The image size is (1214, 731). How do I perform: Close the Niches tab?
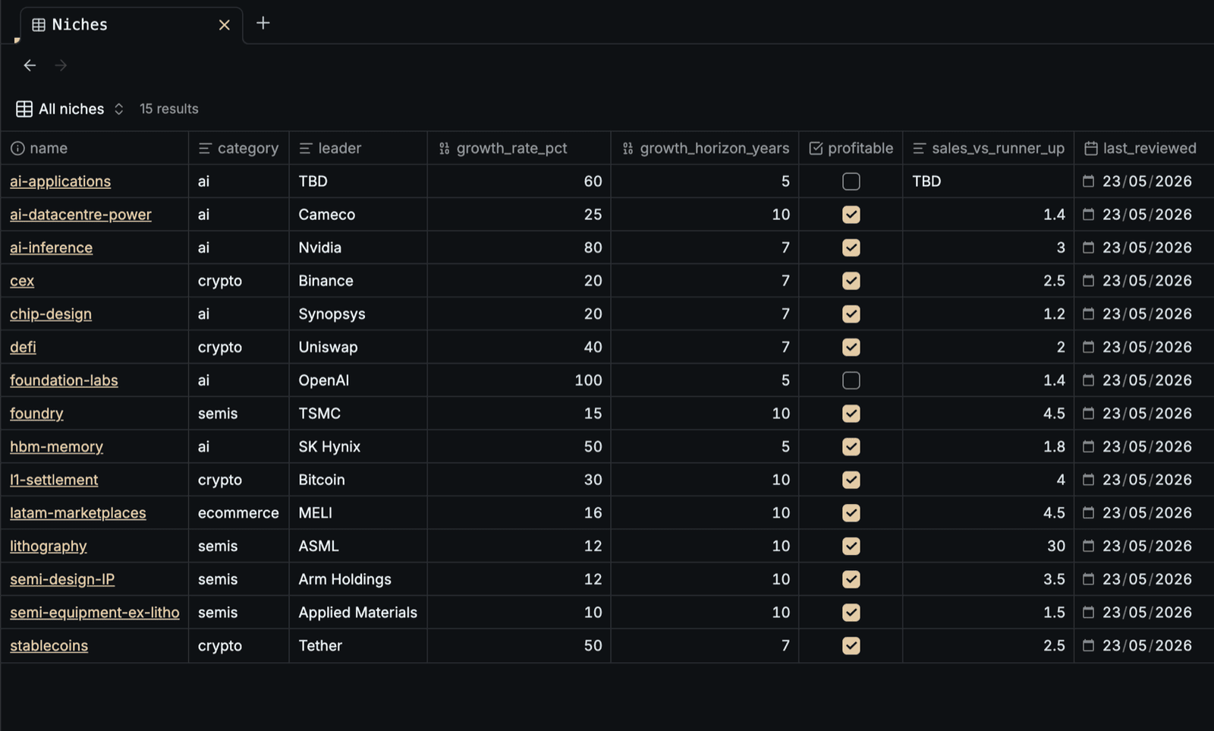tap(224, 25)
